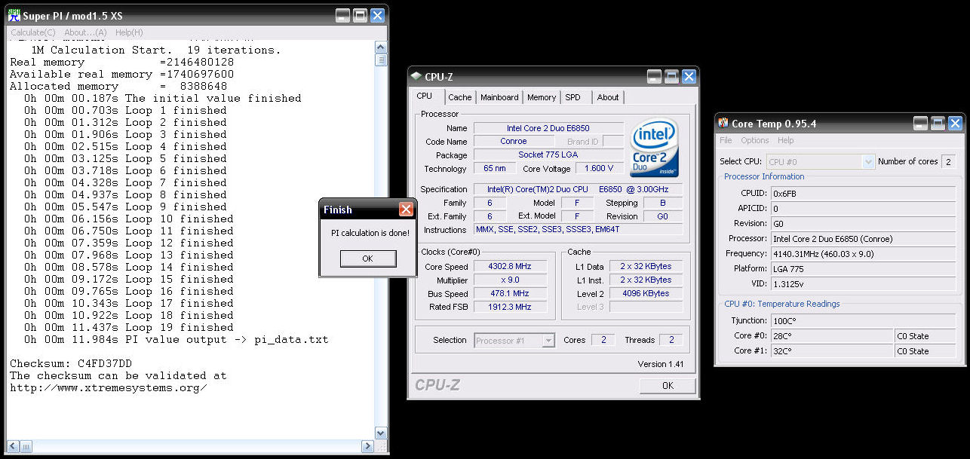The height and width of the screenshot is (459, 970).
Task: Click the Tjunction value 100C°
Action: pos(864,321)
